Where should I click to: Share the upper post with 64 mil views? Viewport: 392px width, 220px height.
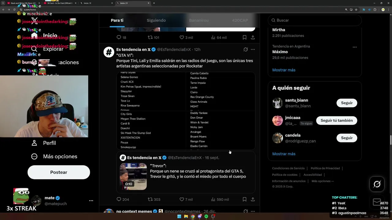tap(253, 37)
